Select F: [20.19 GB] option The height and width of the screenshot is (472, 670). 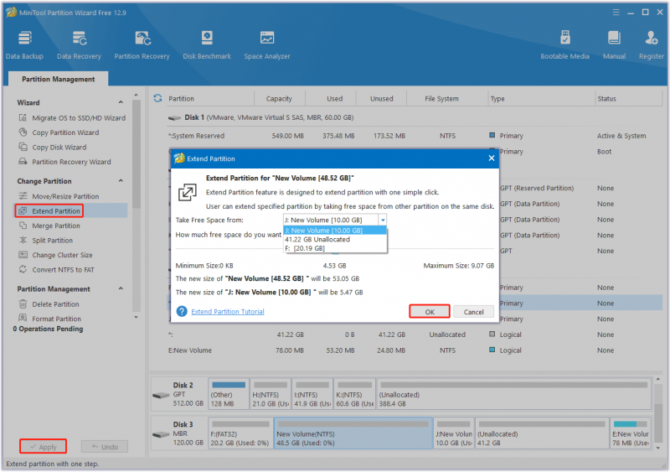(335, 248)
